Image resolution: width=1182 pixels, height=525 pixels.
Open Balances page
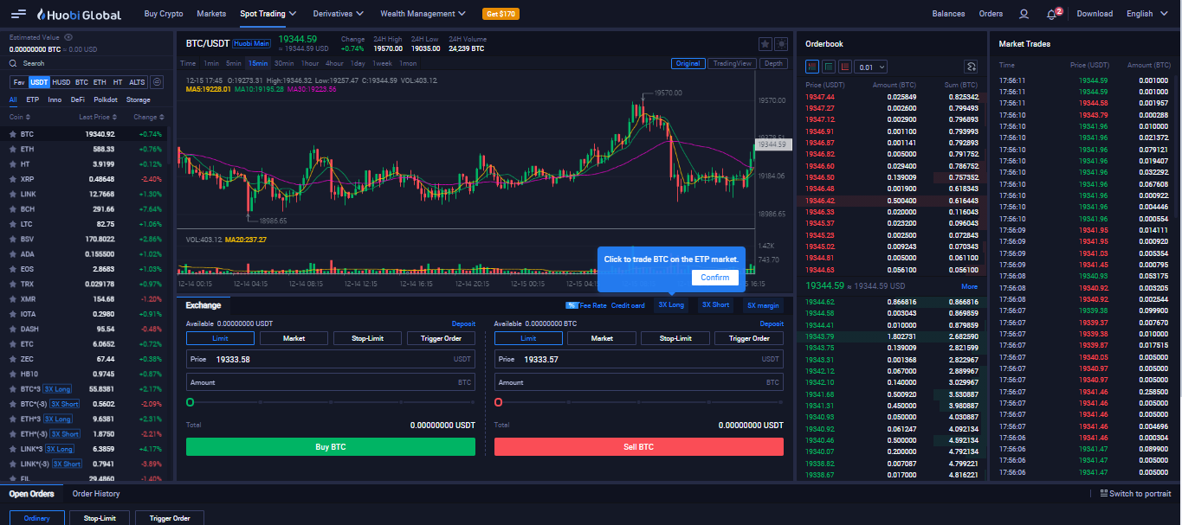(x=948, y=14)
